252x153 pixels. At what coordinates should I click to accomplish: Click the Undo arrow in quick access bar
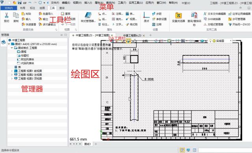[30, 3]
